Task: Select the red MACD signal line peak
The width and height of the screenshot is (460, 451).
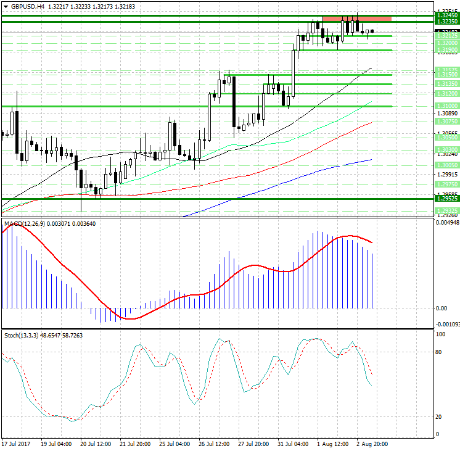Action: (x=349, y=236)
